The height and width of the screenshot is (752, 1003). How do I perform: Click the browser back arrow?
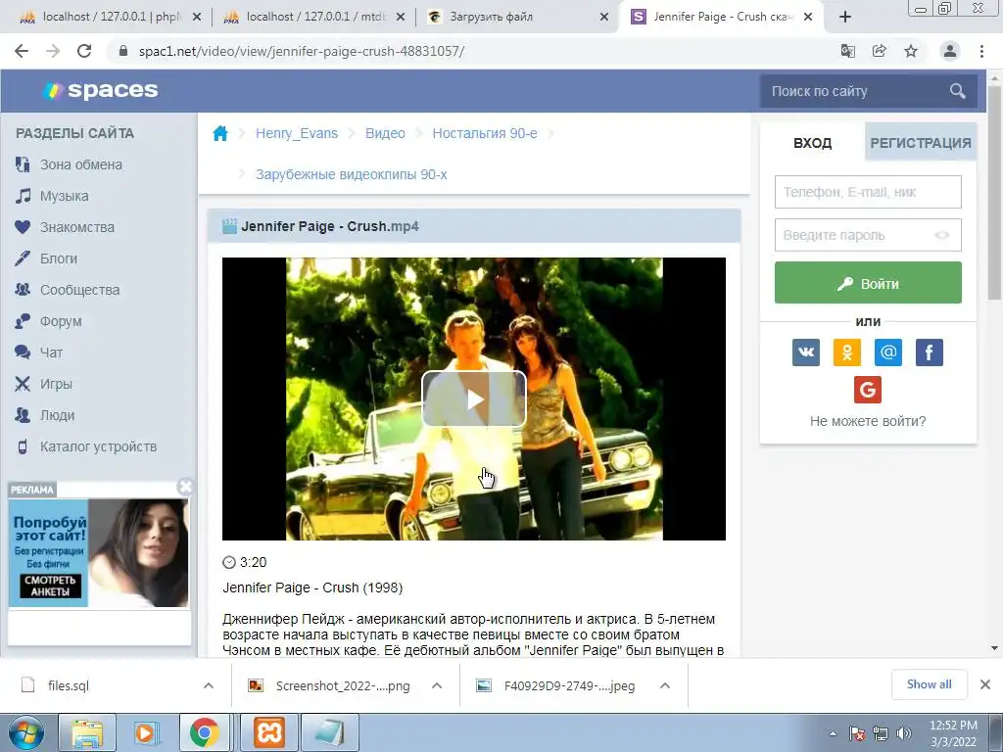pos(22,51)
